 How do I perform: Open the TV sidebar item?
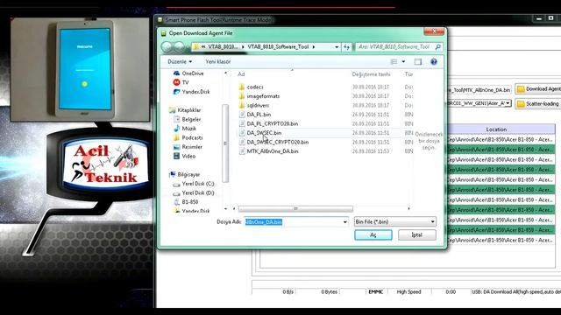pyautogui.click(x=185, y=82)
